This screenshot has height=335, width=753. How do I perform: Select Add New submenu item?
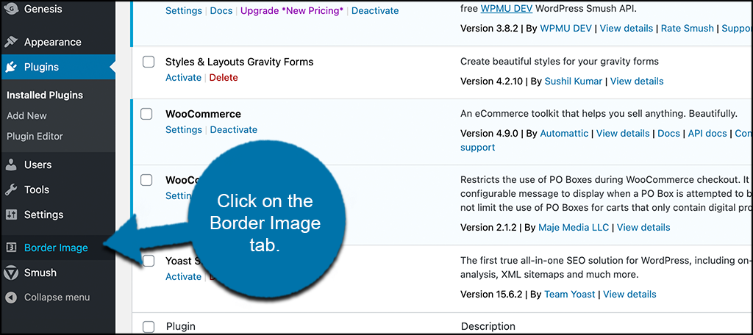coord(27,115)
